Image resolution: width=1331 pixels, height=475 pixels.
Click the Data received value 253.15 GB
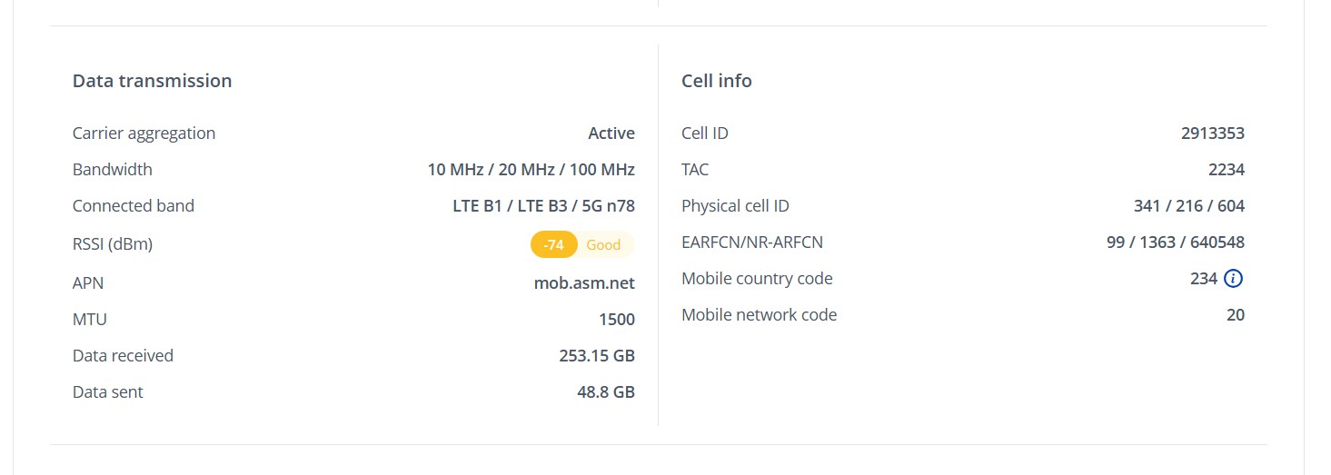596,356
